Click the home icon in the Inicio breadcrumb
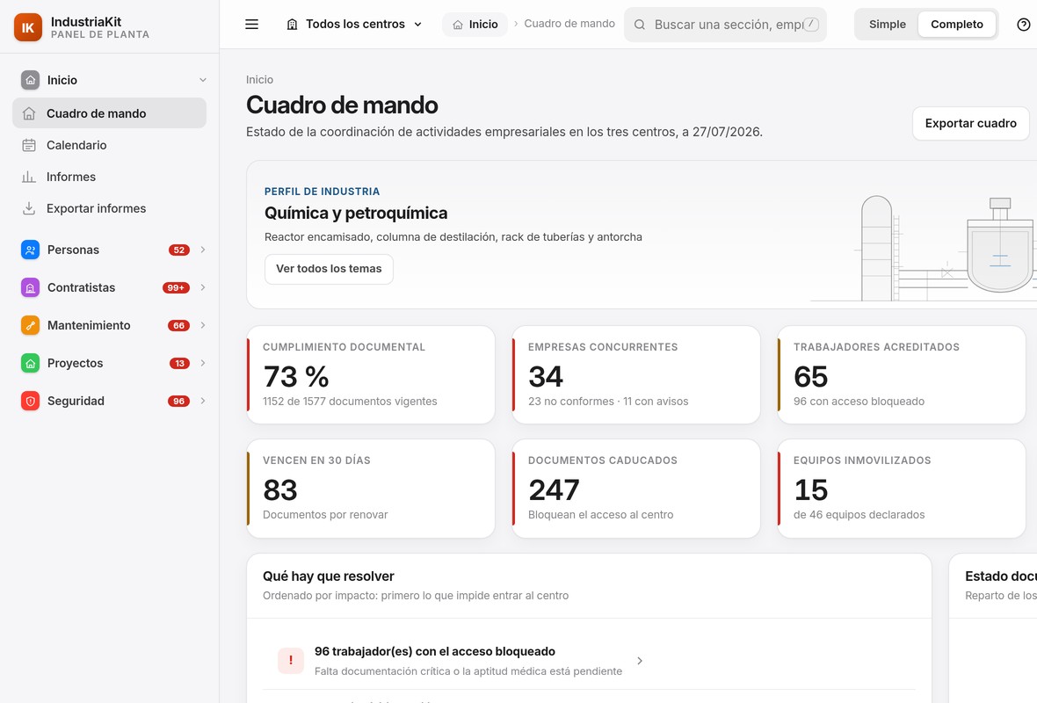 458,25
